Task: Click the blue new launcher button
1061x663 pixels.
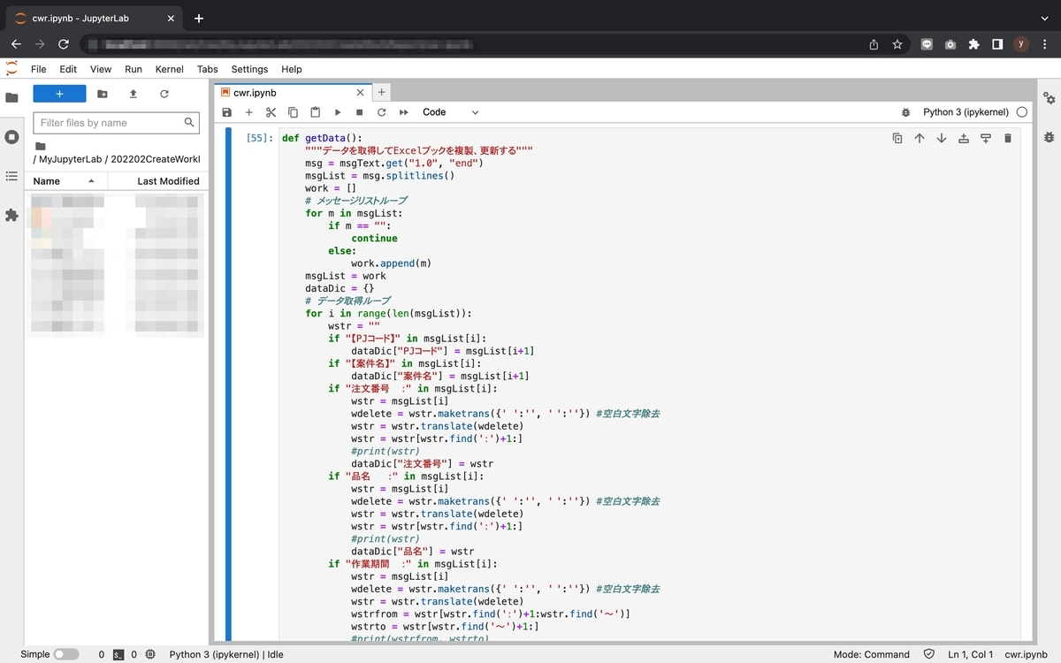Action: point(57,94)
